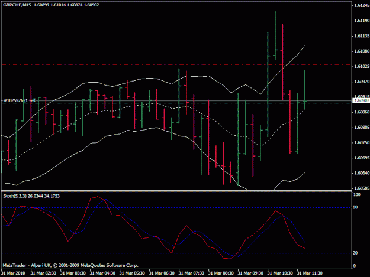Click the 1.61080 price scale value
The height and width of the screenshot is (277, 370).
pos(362,51)
